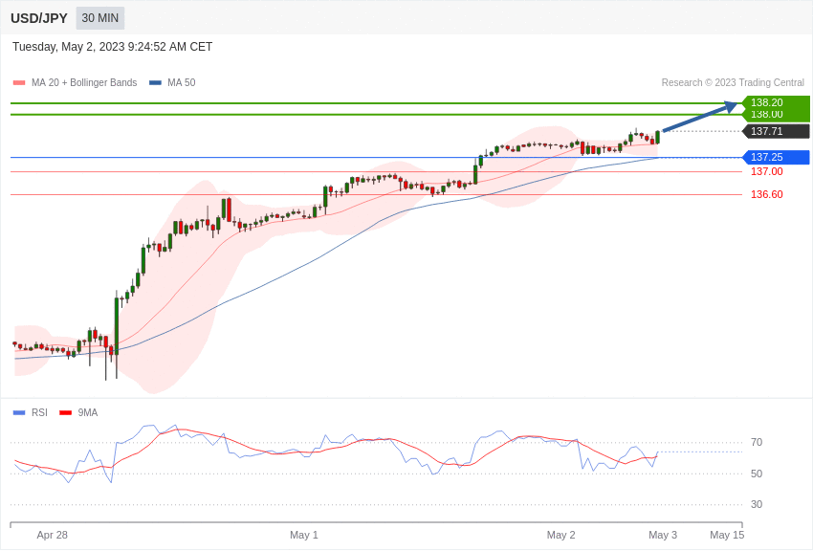The width and height of the screenshot is (813, 551).
Task: Click the red 137.00 support label
Action: point(766,172)
